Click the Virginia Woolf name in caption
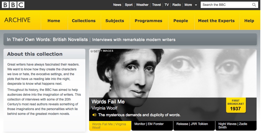The height and width of the screenshot is (133, 263). coord(104,108)
